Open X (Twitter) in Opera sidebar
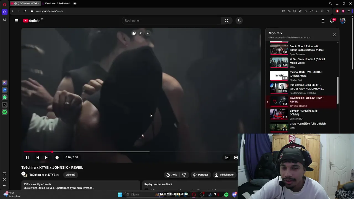 [4, 105]
